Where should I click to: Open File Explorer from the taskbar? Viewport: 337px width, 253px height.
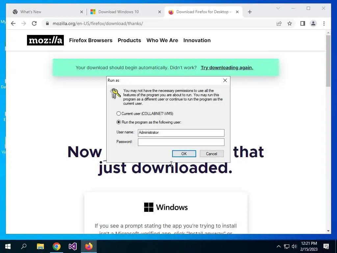pos(40,246)
